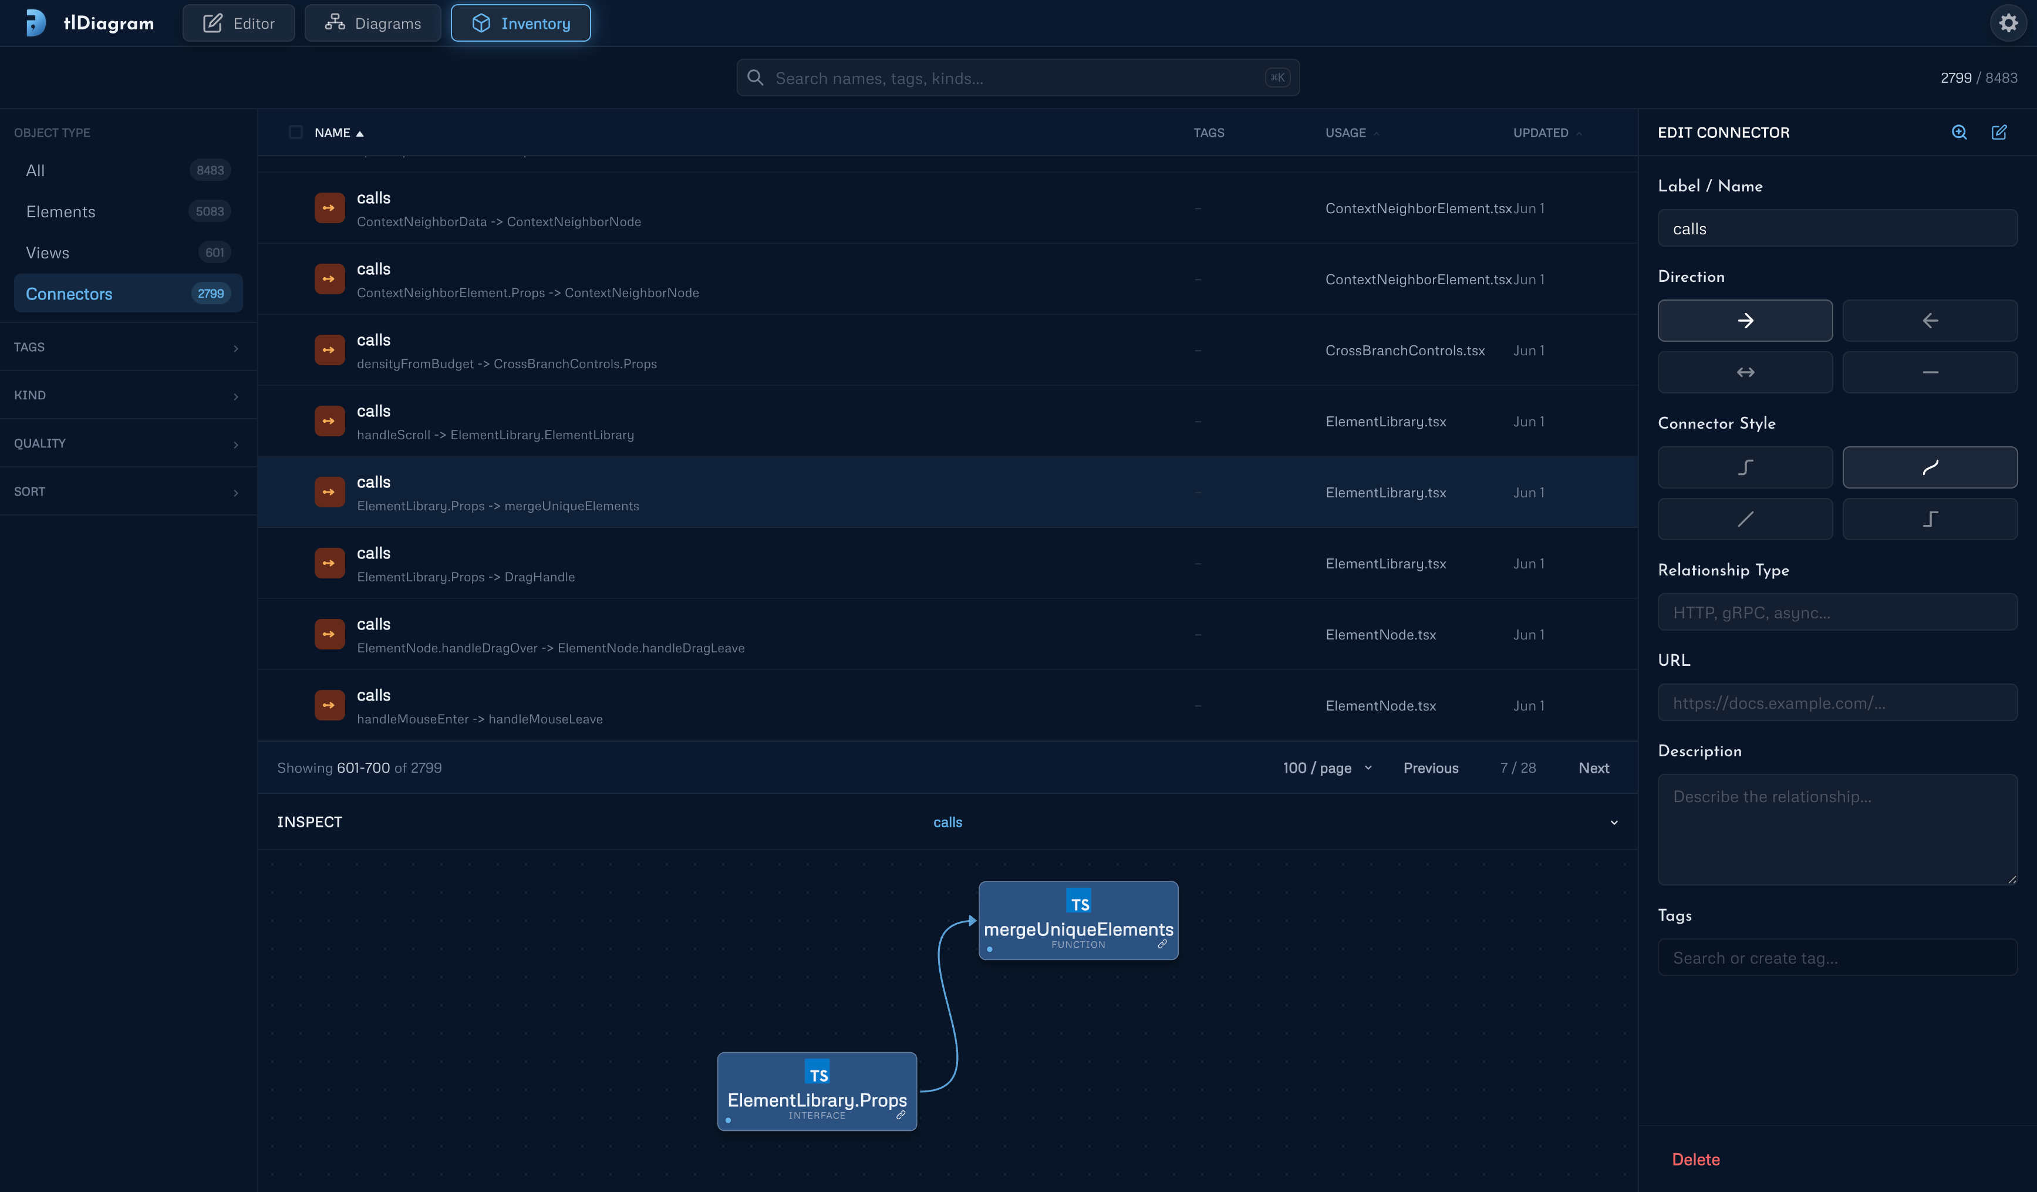This screenshot has height=1192, width=2037.
Task: Expand the SORT filter section
Action: (129, 491)
